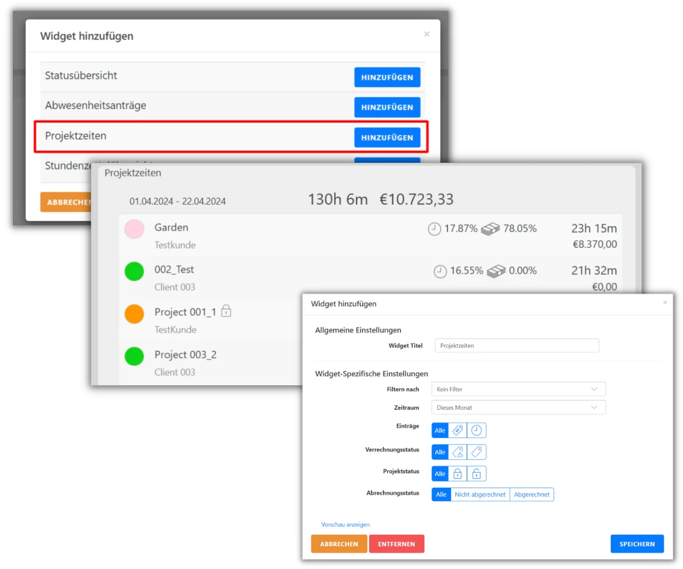Select the price tag icon under Einträge

[457, 430]
